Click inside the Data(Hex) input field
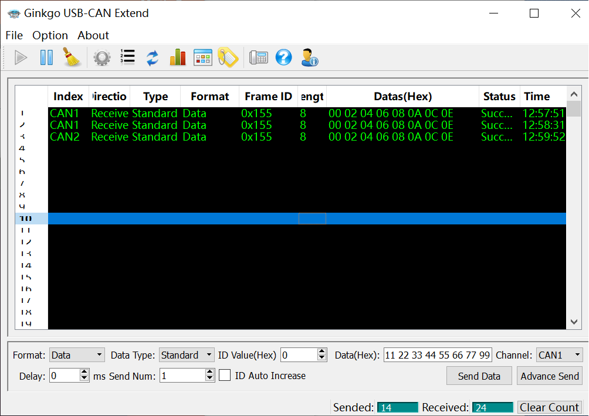Viewport: 589px width, 416px height. tap(437, 355)
